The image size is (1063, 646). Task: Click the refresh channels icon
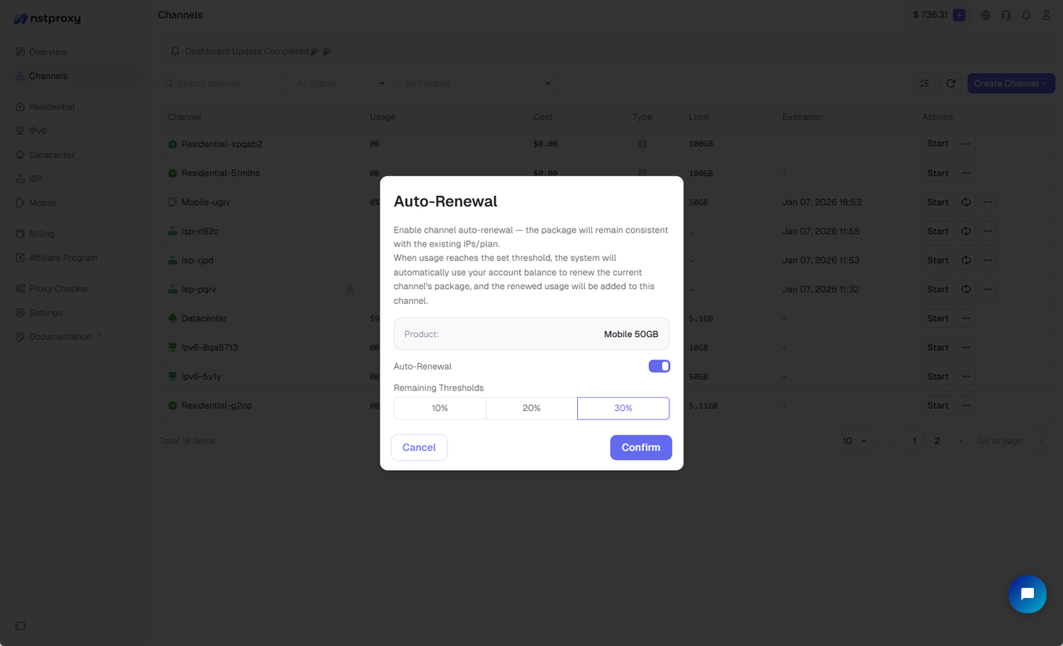tap(950, 83)
